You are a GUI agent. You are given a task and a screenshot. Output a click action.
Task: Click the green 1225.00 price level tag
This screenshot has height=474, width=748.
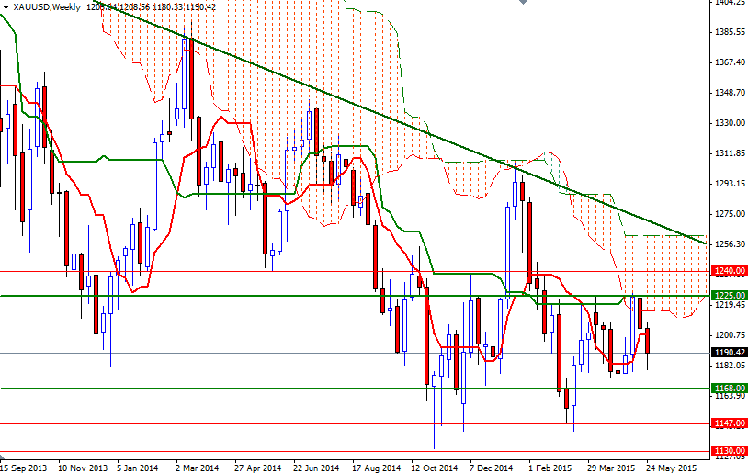click(729, 295)
